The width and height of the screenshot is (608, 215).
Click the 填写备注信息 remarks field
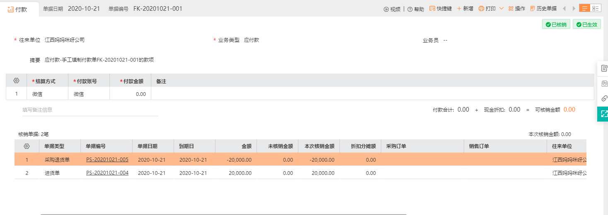(90, 110)
